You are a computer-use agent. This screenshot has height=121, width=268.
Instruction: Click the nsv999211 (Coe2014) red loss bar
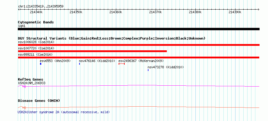pos(139,58)
